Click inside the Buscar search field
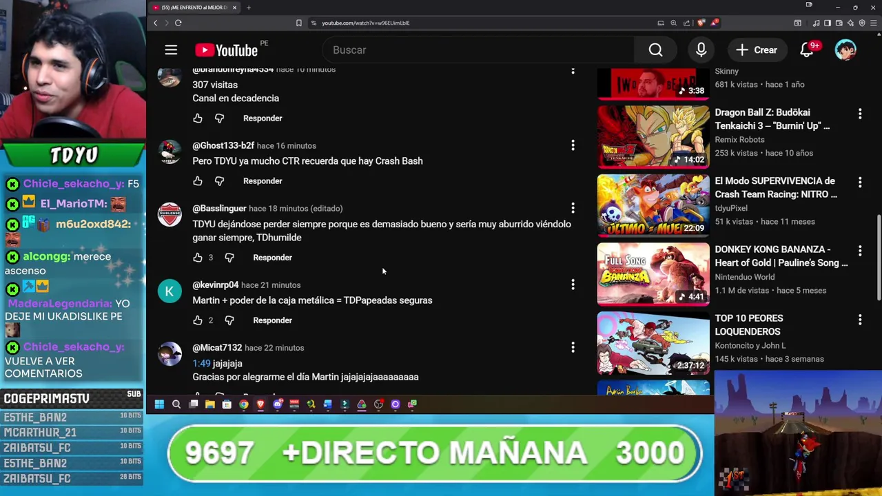Screen dimensions: 882x496 (x=478, y=50)
